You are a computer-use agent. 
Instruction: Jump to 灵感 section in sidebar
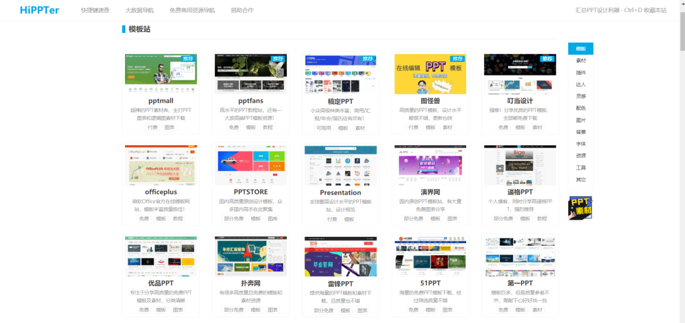(x=580, y=96)
